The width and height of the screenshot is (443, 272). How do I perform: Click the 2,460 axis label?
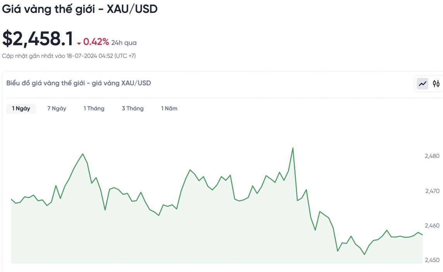point(432,226)
